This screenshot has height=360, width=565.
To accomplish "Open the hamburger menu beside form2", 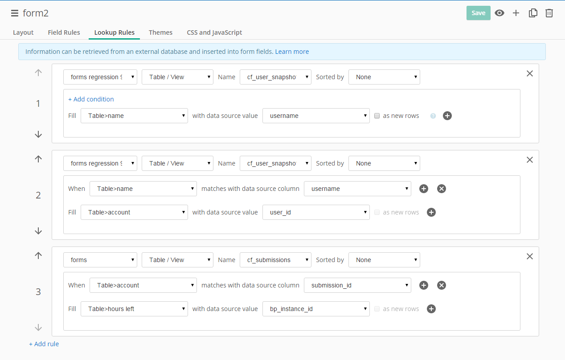I will tap(15, 13).
